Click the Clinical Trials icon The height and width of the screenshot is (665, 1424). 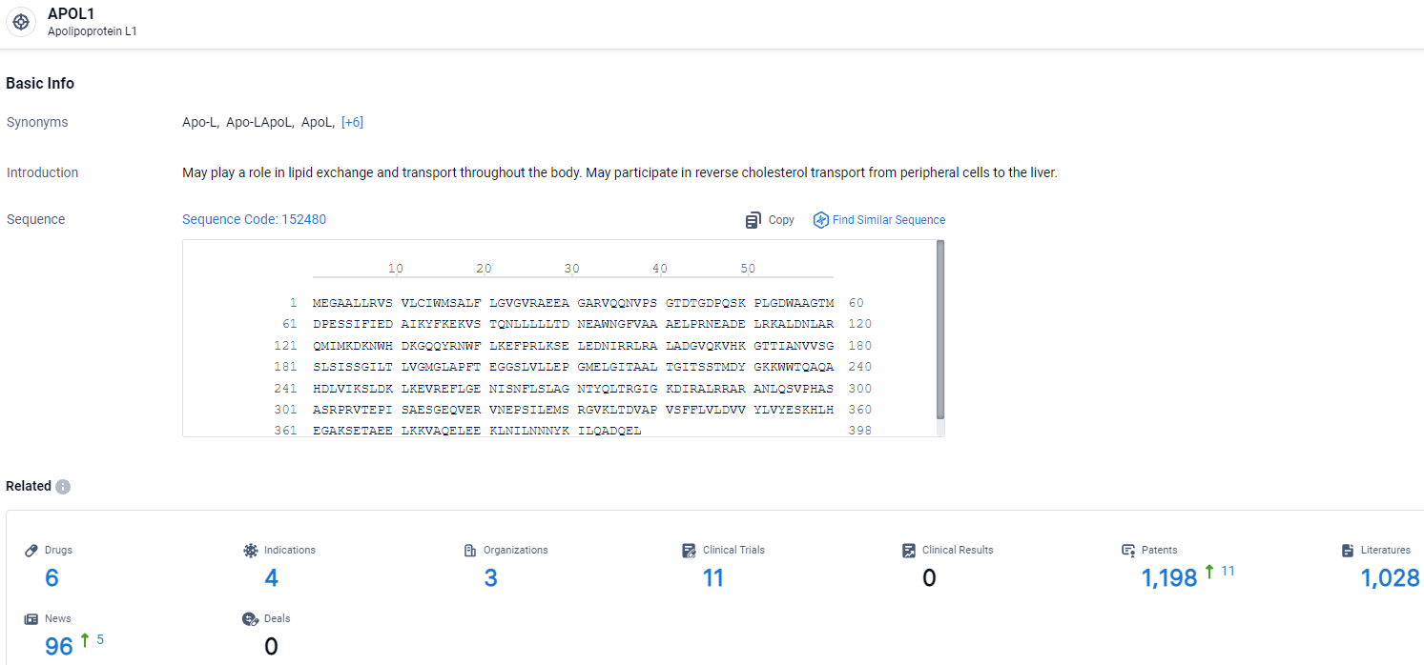[690, 551]
